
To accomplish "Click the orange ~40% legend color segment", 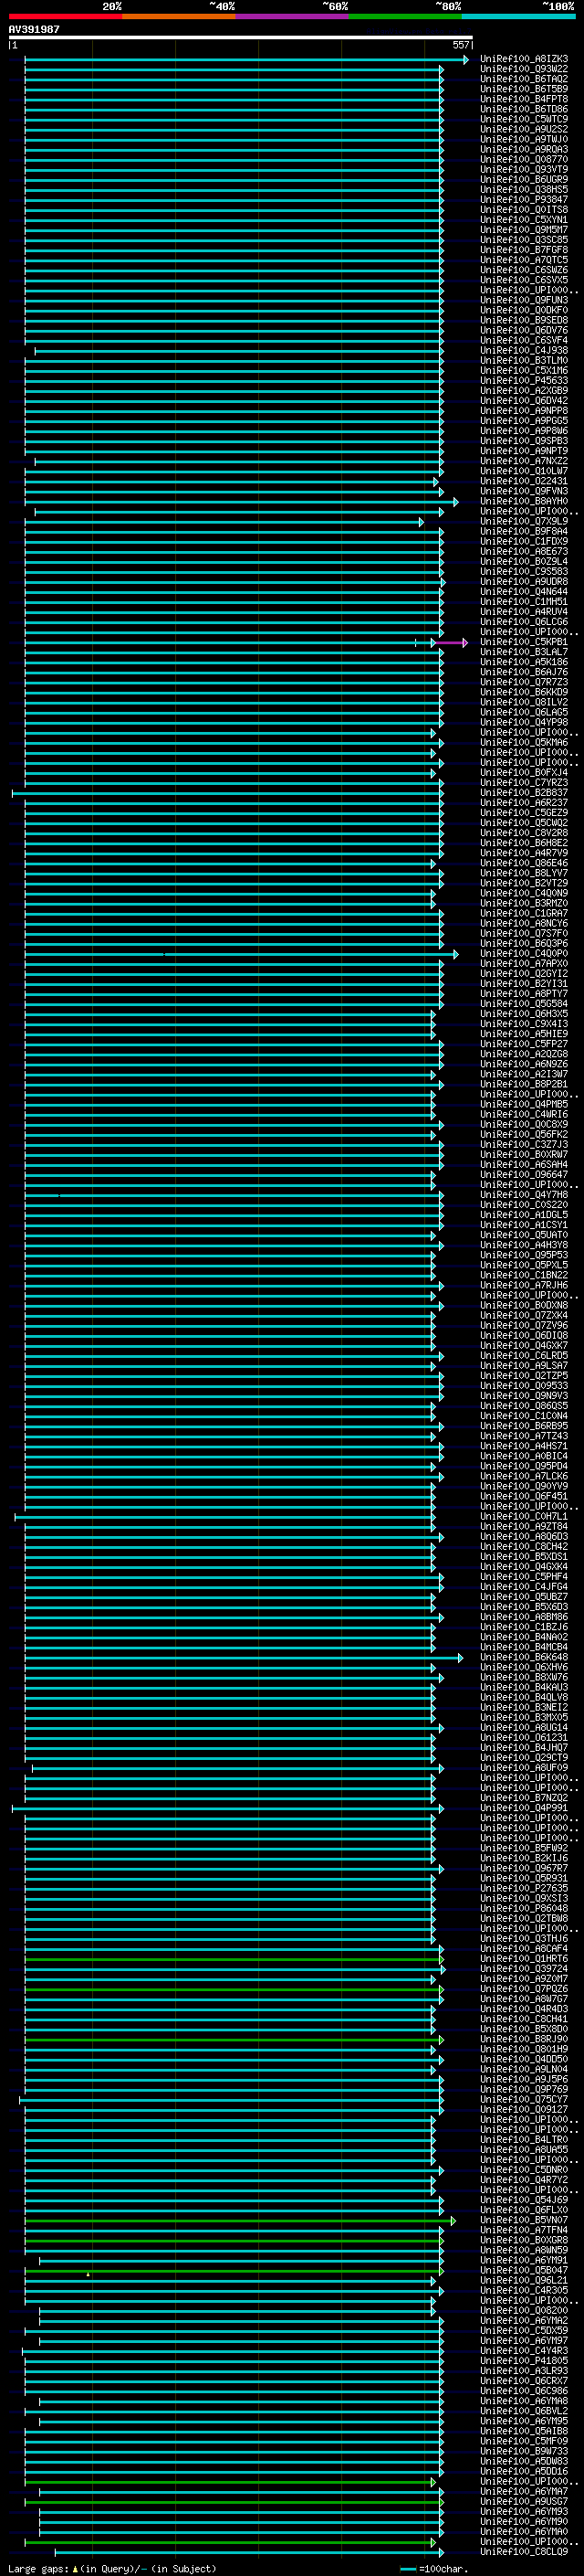I will pos(179,16).
